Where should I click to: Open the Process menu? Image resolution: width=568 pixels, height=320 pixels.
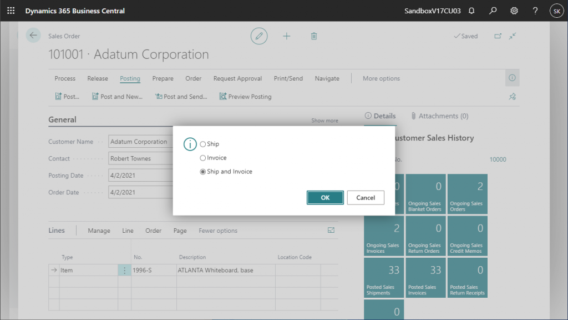(65, 78)
